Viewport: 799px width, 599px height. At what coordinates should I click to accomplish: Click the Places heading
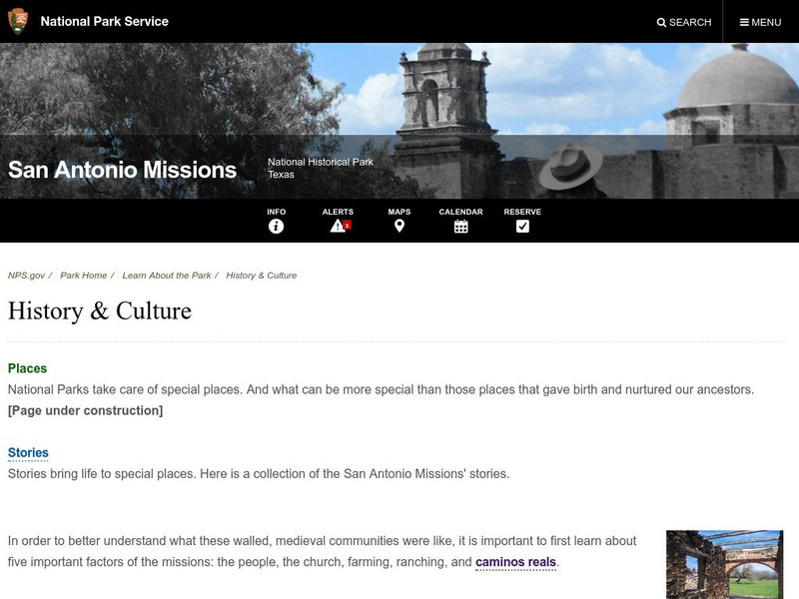28,368
